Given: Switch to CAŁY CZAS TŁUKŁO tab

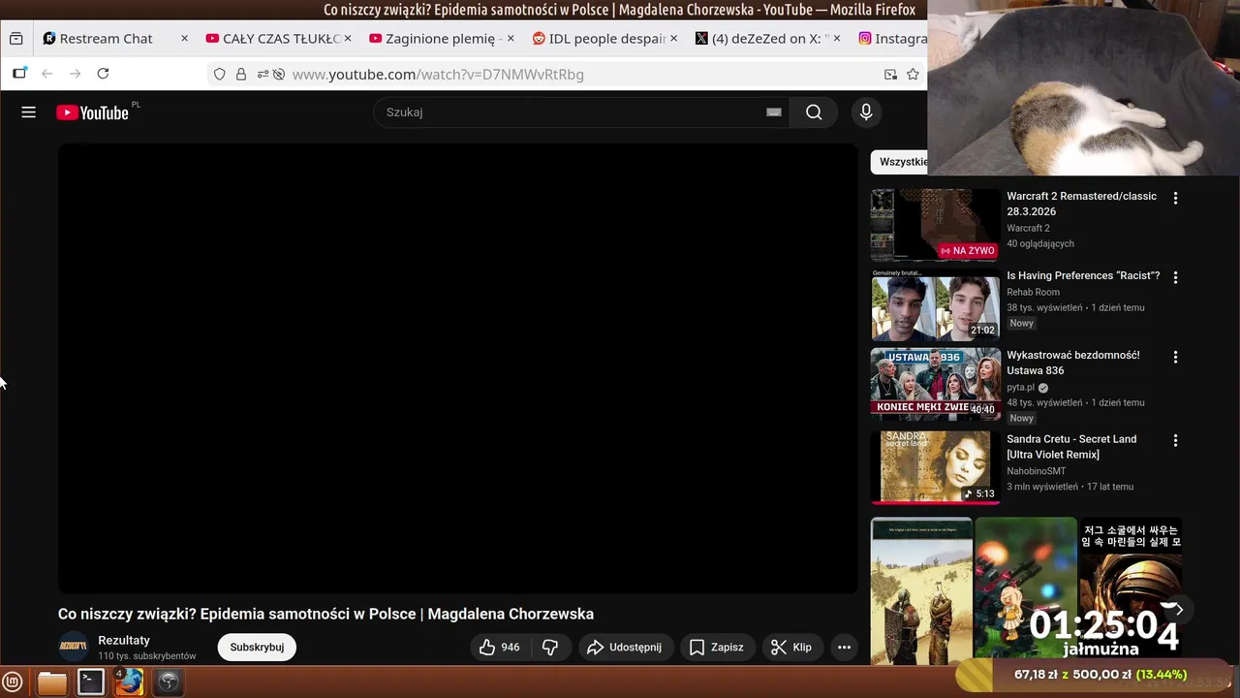Looking at the screenshot, I should click(x=277, y=39).
